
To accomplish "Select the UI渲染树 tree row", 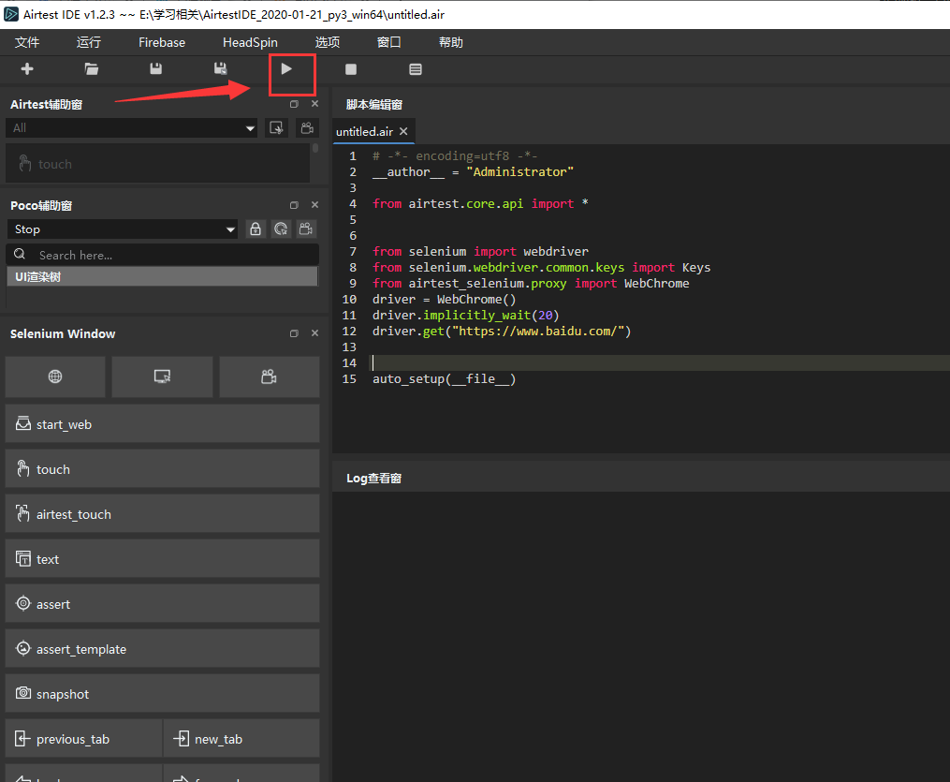I will [x=162, y=277].
